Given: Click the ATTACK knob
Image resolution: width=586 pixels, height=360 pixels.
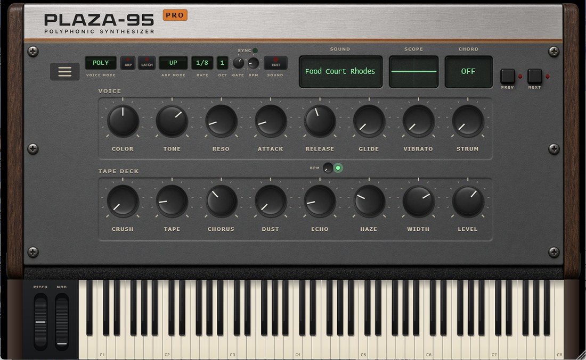Looking at the screenshot, I should (271, 121).
